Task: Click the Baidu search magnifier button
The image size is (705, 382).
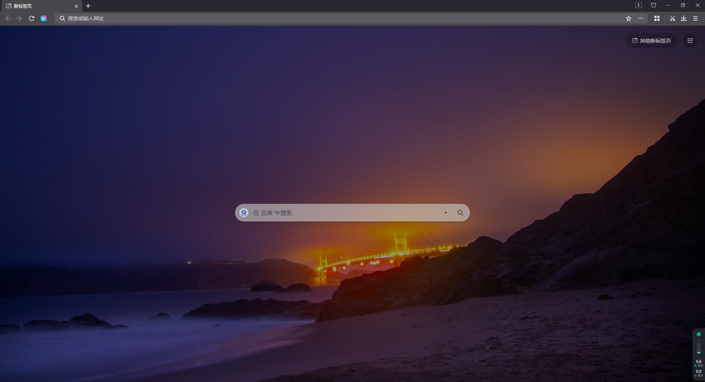Action: [460, 213]
